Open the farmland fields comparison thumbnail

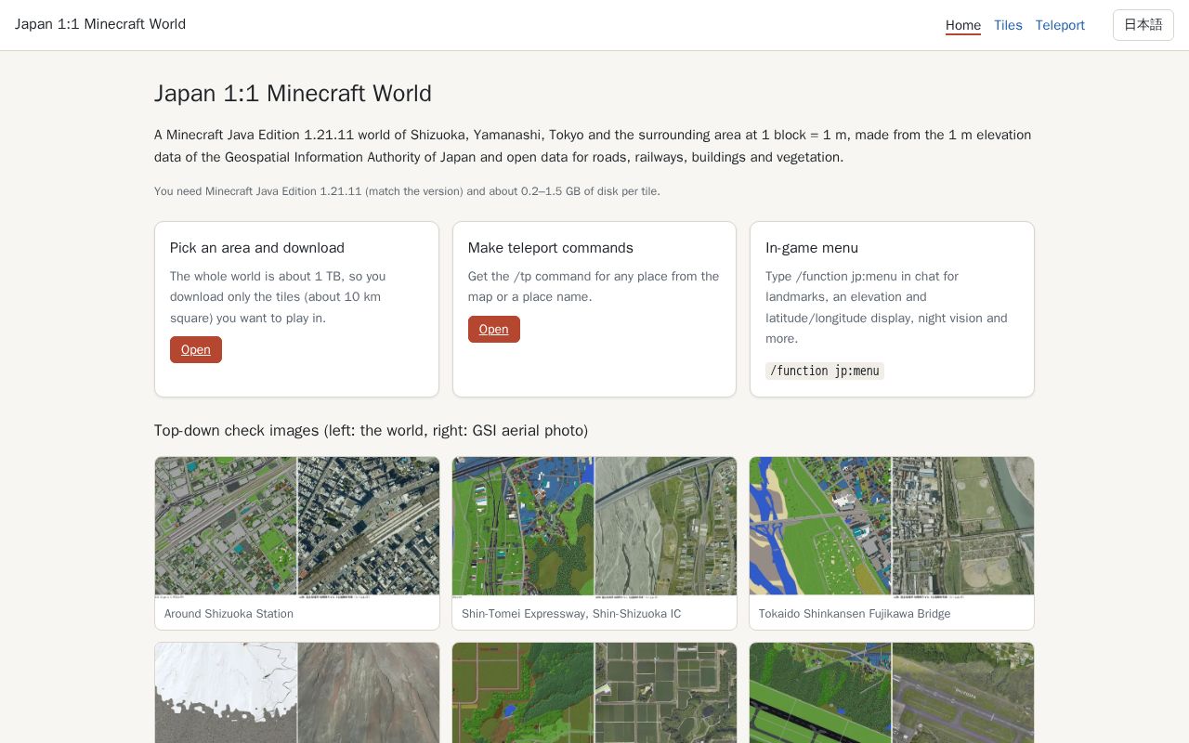pos(594,693)
